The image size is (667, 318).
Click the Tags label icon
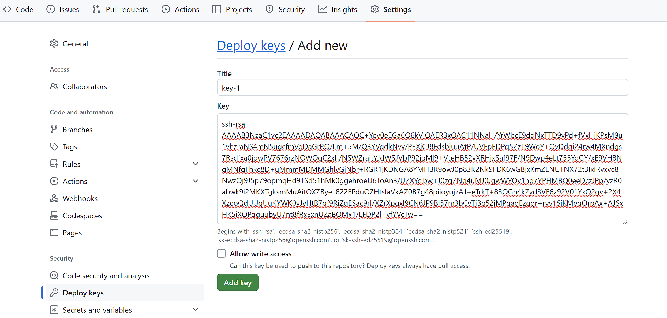coord(54,147)
